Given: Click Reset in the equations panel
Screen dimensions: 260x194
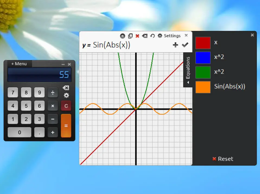Looking at the screenshot, I should (x=223, y=159).
